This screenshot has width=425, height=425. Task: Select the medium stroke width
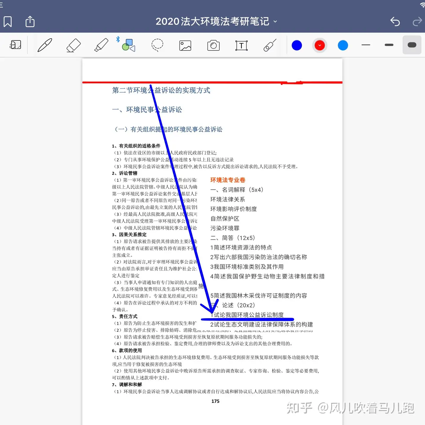click(389, 45)
